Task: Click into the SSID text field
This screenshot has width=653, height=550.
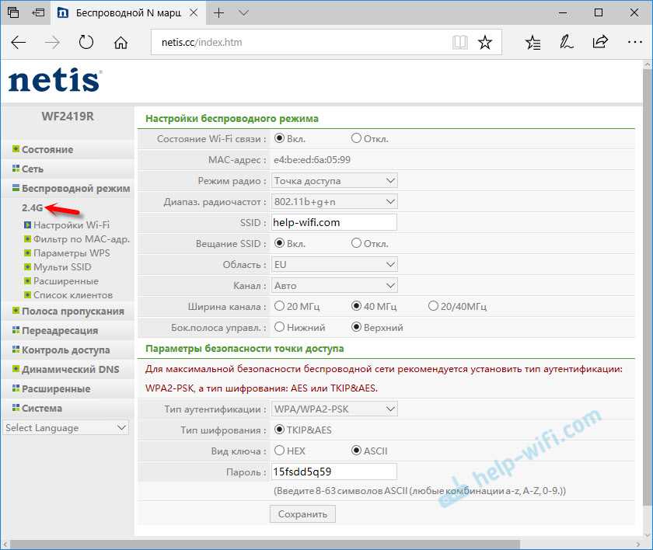Action: pos(334,222)
